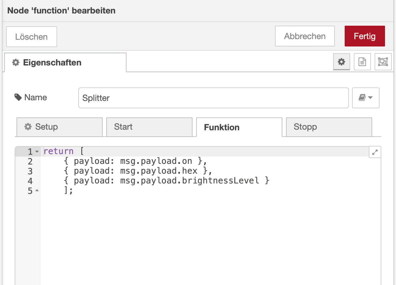The height and width of the screenshot is (285, 396).
Task: Click line number 4 in the gutter
Action: coord(30,181)
